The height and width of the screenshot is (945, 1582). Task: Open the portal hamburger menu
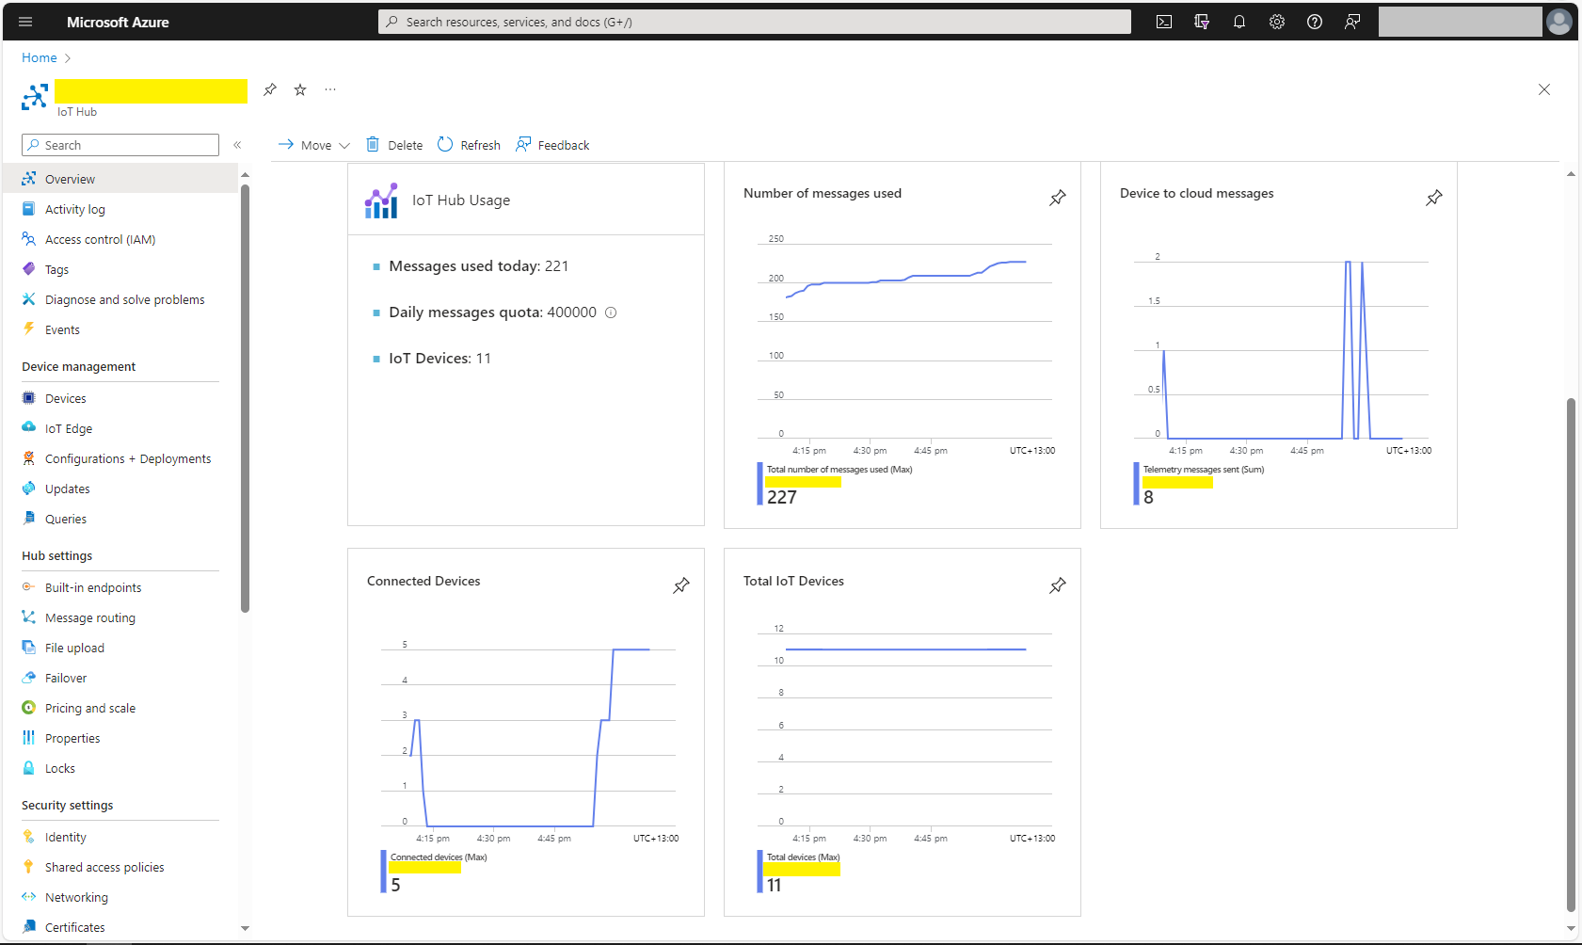click(25, 22)
